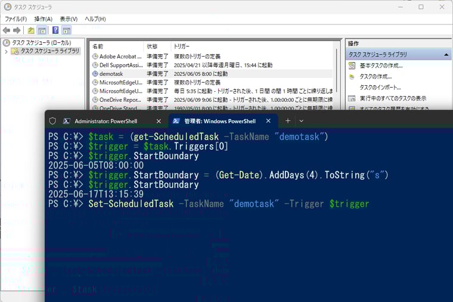This screenshot has width=453, height=302.
Task: Toggle the action pane toolbar icon
Action: [67, 30]
